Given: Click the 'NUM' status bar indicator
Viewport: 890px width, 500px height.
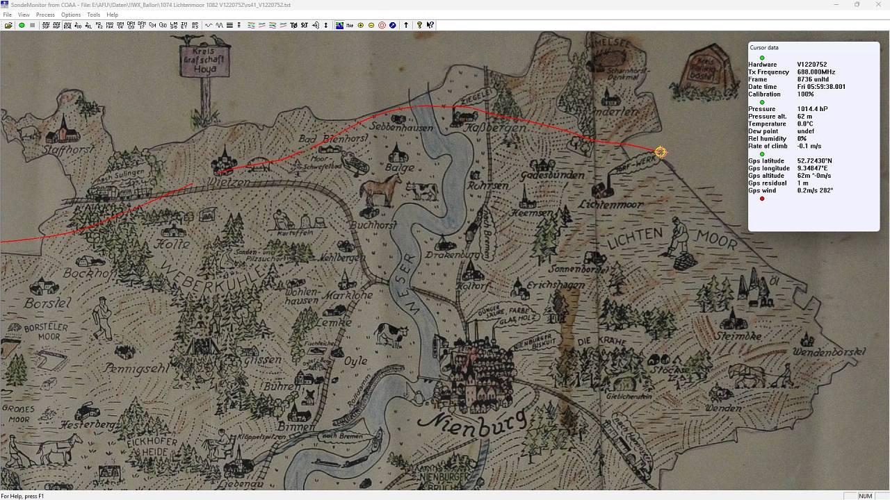Looking at the screenshot, I should (x=865, y=496).
